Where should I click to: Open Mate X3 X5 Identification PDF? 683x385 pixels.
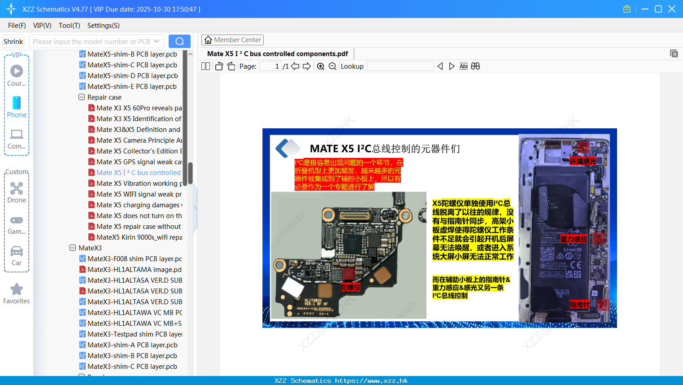point(135,118)
